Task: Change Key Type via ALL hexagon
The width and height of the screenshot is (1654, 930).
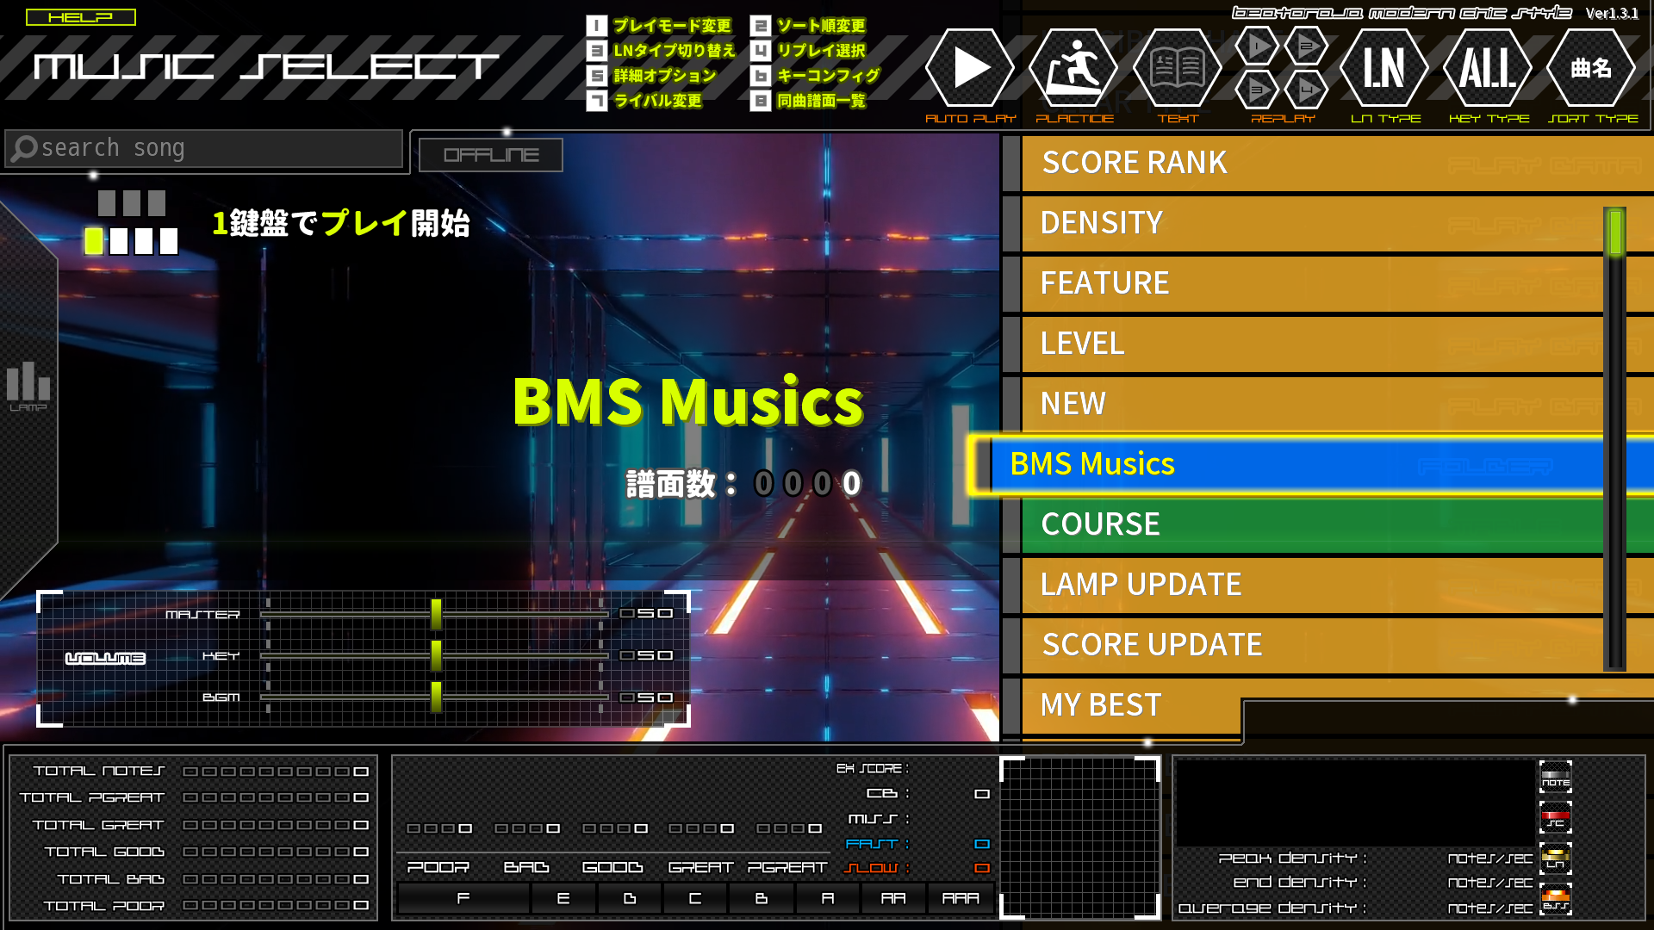Action: (1488, 68)
